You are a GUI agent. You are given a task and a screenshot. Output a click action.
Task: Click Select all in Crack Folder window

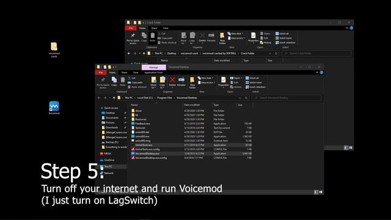click(x=282, y=34)
